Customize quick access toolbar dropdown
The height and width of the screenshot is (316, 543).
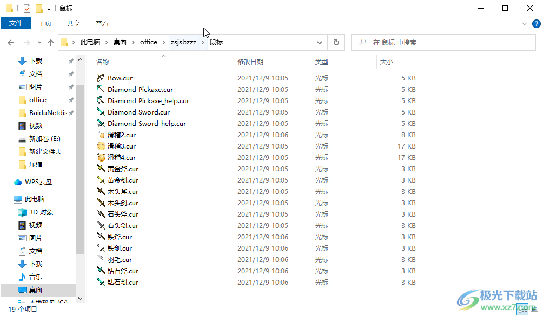49,9
